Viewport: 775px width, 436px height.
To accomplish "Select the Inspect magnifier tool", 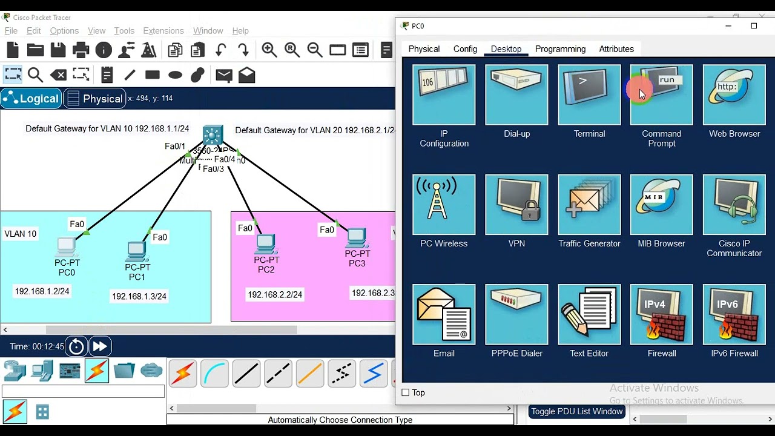I will [35, 75].
